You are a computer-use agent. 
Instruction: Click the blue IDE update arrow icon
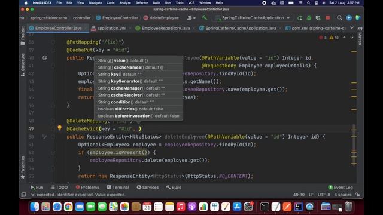(349, 18)
